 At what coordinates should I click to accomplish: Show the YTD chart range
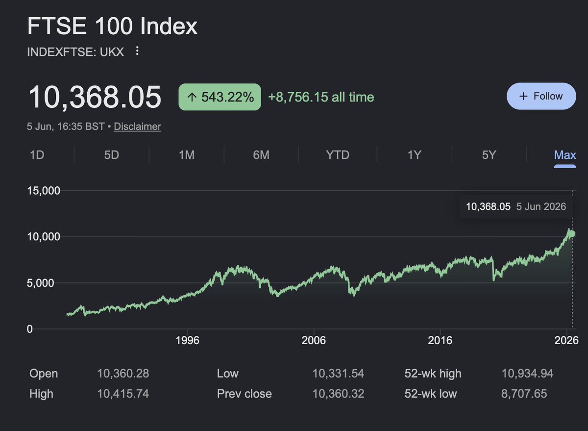(x=338, y=155)
